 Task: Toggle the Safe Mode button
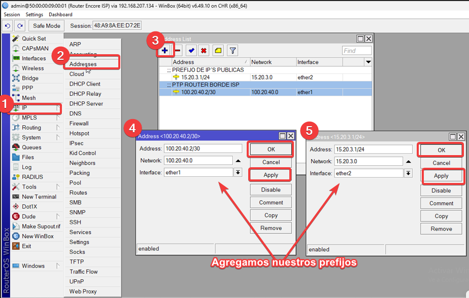pyautogui.click(x=47, y=25)
